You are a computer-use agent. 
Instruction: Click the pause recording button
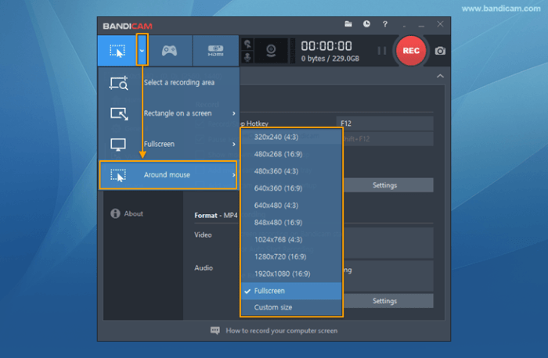(x=382, y=51)
